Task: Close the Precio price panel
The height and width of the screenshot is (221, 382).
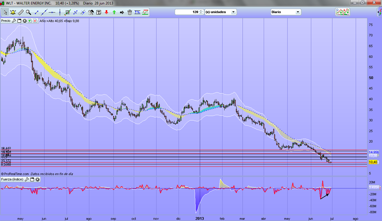Action: 25,20
